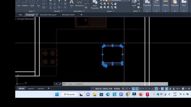Open the annotation scale 1:1 dropdown

[178, 89]
